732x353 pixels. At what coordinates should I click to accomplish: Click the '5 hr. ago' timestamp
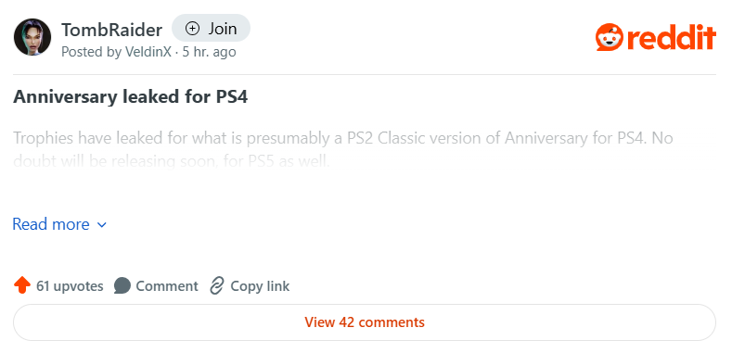(x=209, y=52)
